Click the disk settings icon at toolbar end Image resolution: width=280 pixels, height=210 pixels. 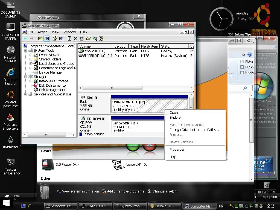click(101, 39)
